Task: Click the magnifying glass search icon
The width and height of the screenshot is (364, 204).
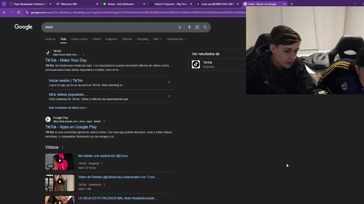Action: click(205, 27)
